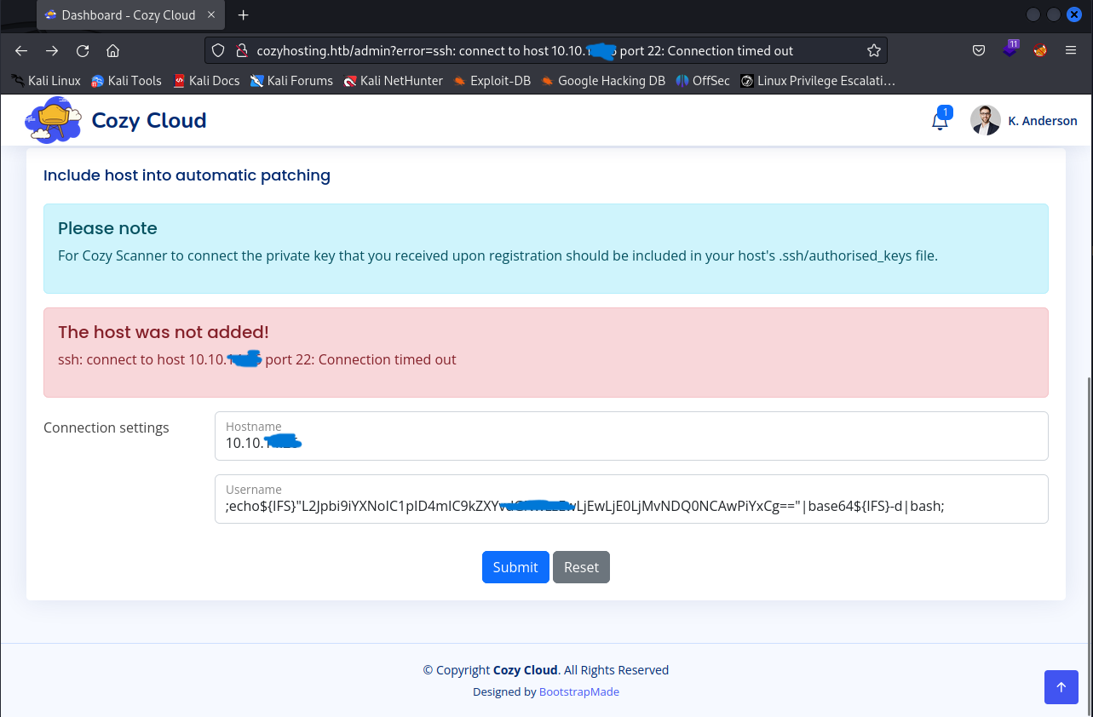1093x717 pixels.
Task: Open Firefox hamburger application menu
Action: pos(1071,51)
